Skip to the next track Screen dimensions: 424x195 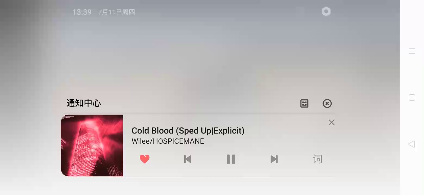(274, 159)
